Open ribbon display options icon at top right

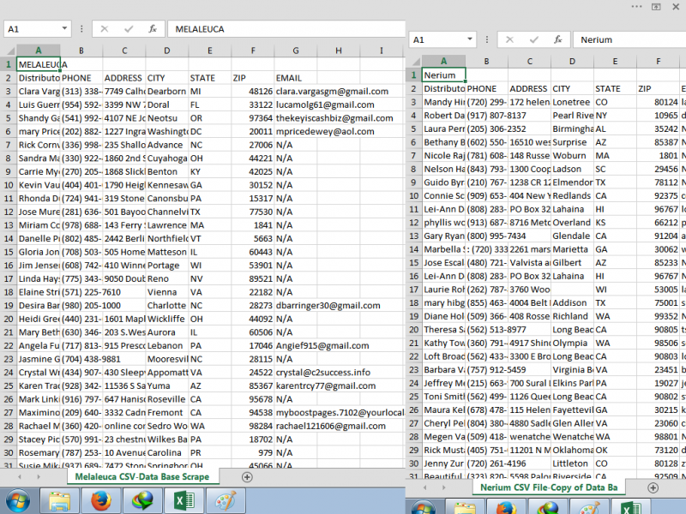click(656, 7)
